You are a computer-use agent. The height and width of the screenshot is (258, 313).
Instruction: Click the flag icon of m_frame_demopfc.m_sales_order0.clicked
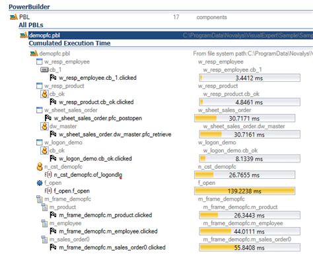[53, 247]
